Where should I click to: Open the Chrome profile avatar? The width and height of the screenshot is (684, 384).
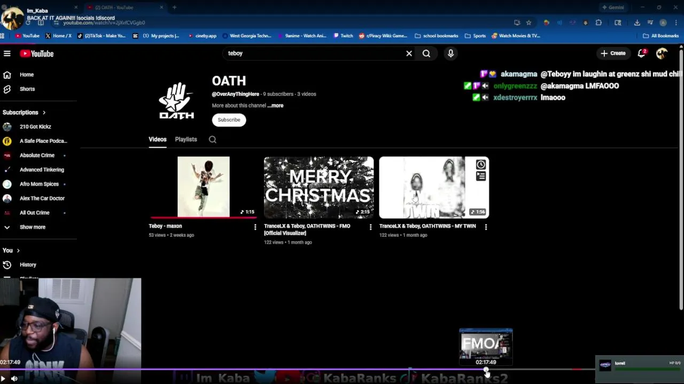point(663,22)
